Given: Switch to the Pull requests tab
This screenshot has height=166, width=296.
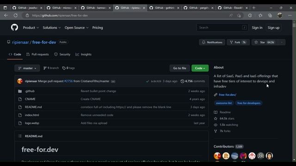Looking at the screenshot, I should tap(37, 54).
